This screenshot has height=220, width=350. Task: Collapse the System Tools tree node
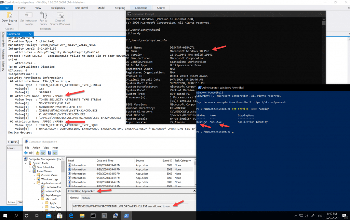click(x=26, y=163)
